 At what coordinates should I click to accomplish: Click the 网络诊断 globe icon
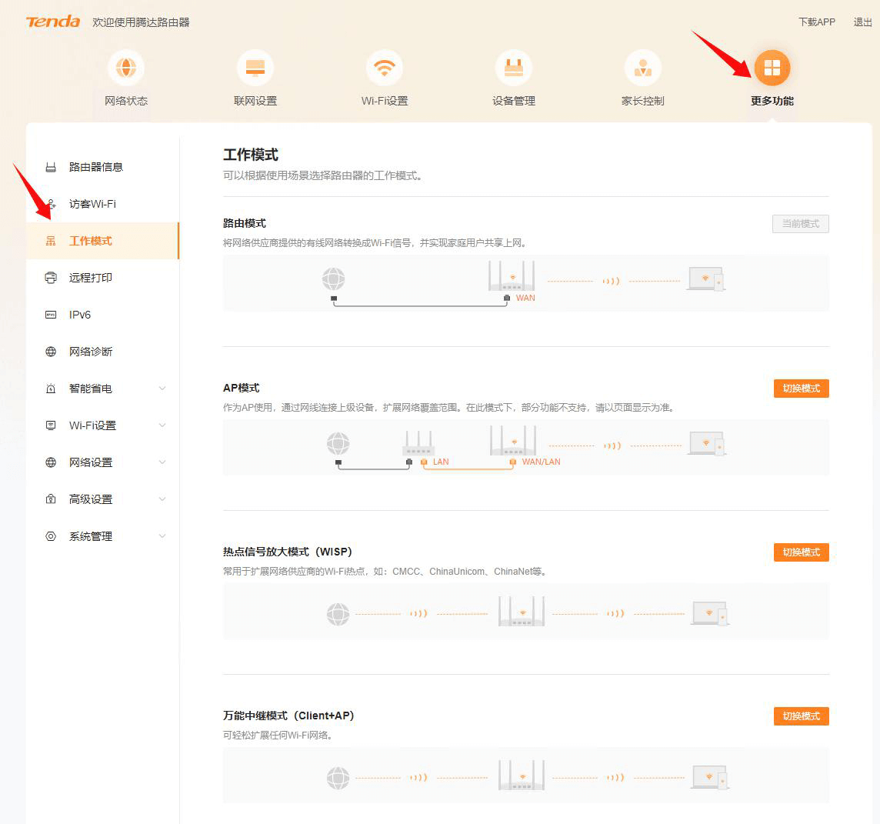[51, 352]
